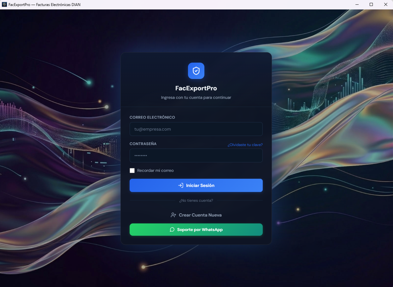Image resolution: width=393 pixels, height=287 pixels.
Task: Click the "CORREO ELECTRÓNICO" field label
Action: click(x=152, y=117)
